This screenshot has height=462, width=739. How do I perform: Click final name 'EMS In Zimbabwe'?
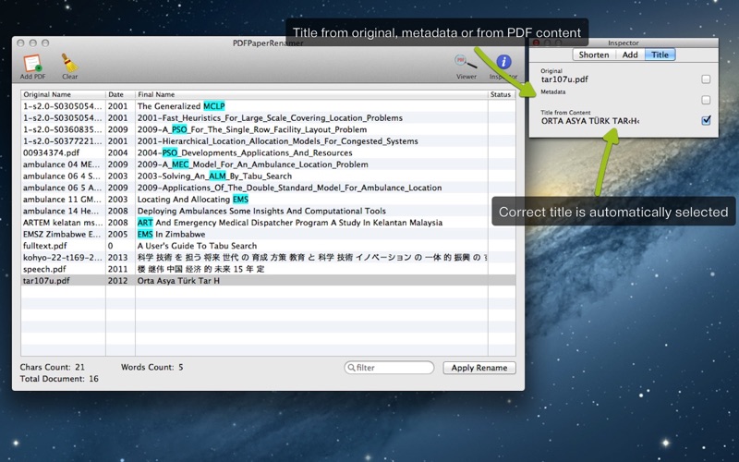point(171,235)
